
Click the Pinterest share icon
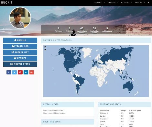20,72
